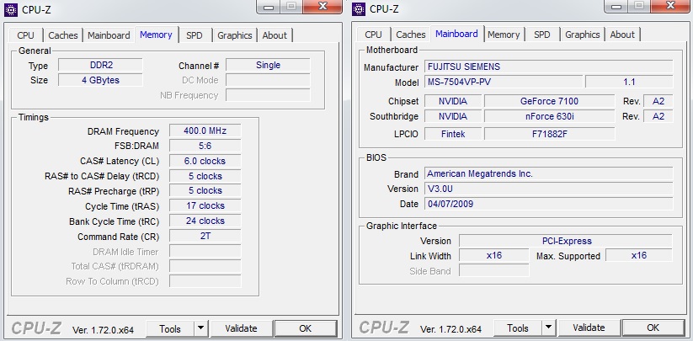Click the GeForce 7100 chipset field
This screenshot has width=693, height=341.
point(549,102)
